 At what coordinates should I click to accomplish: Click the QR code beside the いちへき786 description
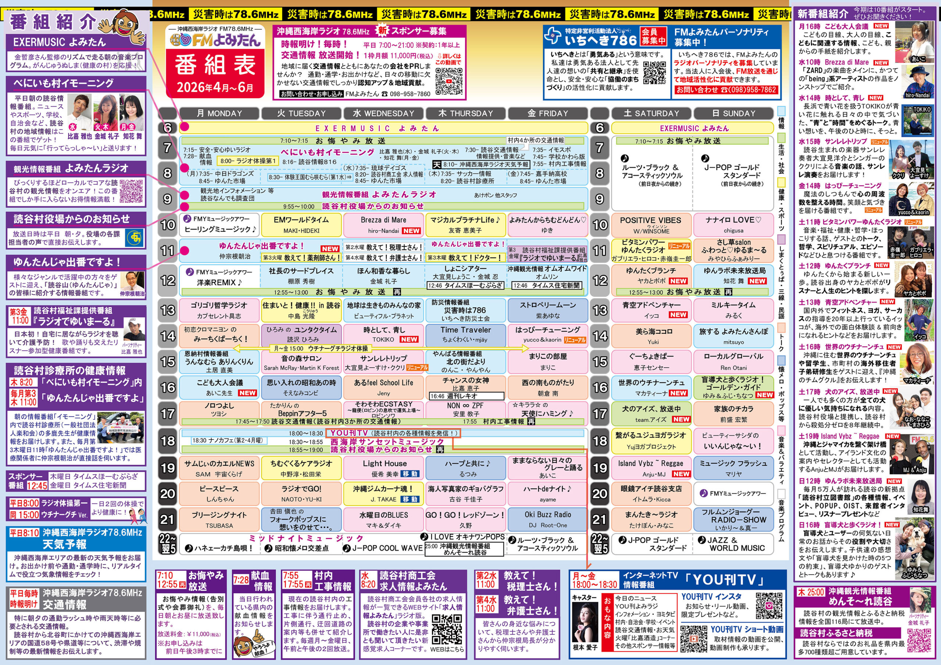(654, 72)
